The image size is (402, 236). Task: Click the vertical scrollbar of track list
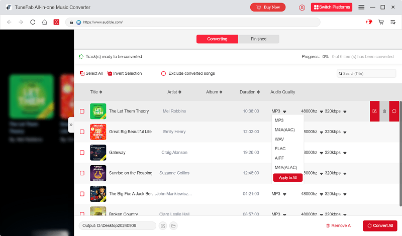[400, 154]
